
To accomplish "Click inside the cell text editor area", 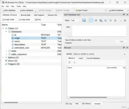I will (99, 31).
